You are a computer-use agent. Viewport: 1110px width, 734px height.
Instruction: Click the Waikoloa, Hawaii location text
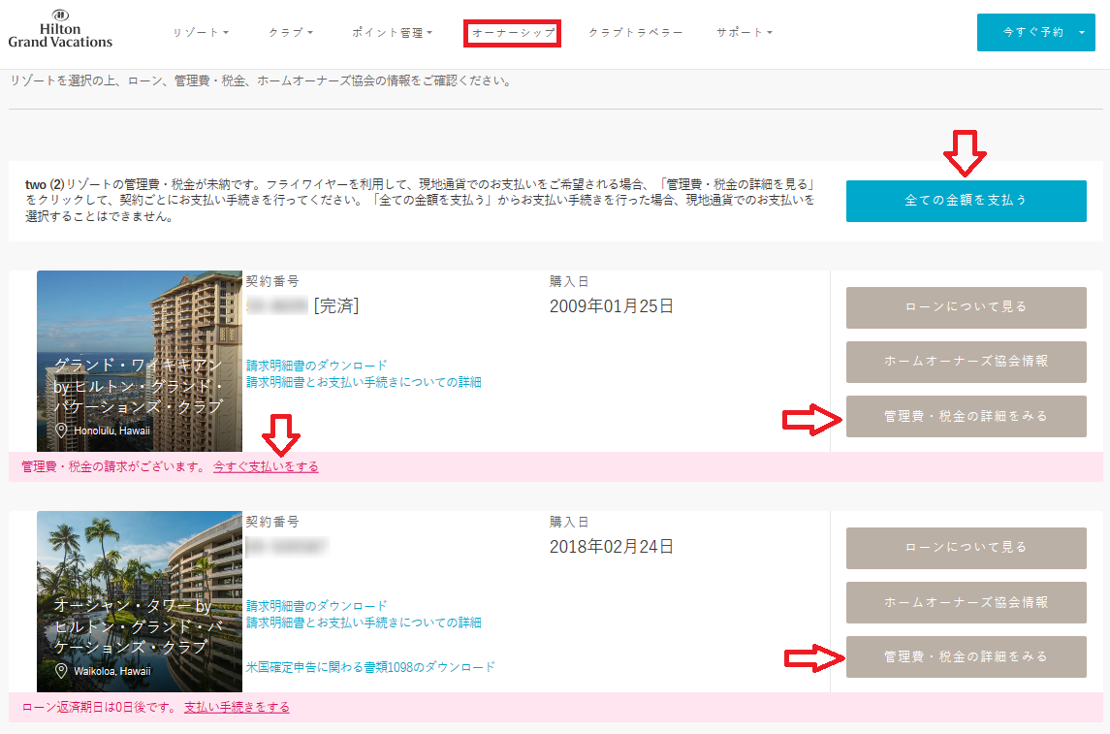pyautogui.click(x=112, y=671)
